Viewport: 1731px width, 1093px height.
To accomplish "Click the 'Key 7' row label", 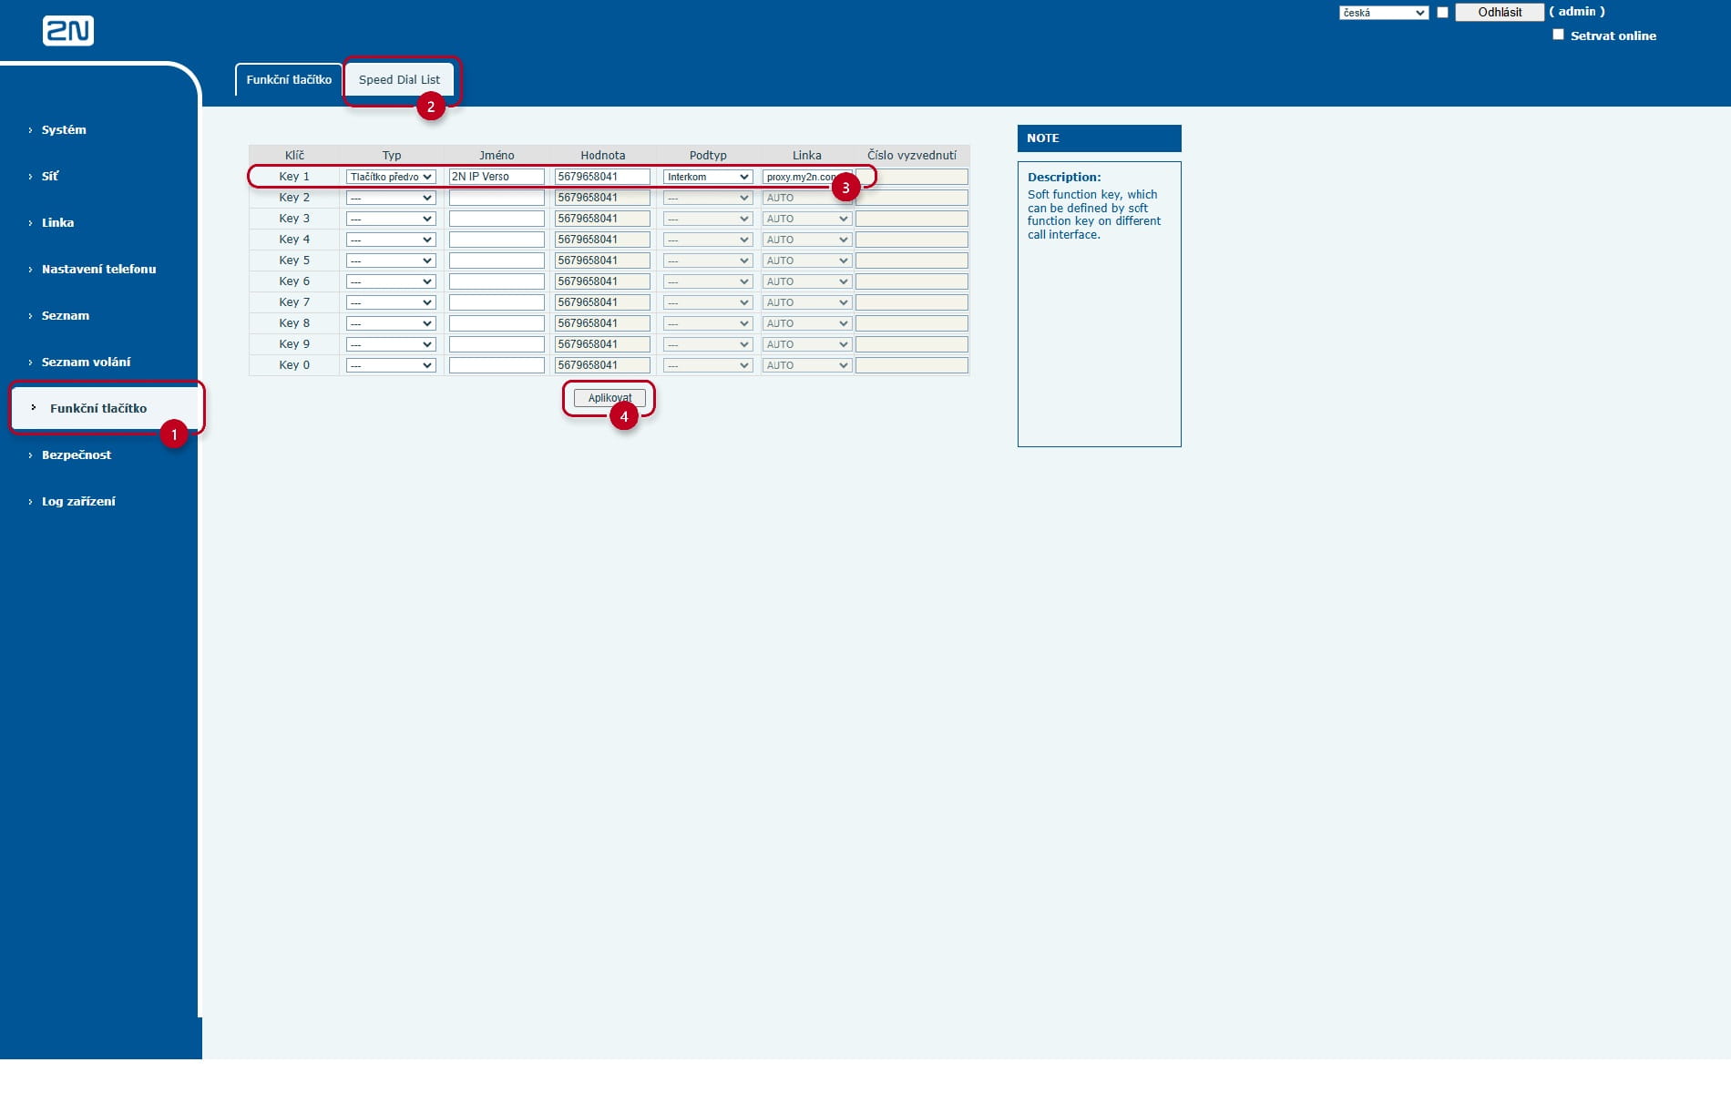I will [294, 302].
